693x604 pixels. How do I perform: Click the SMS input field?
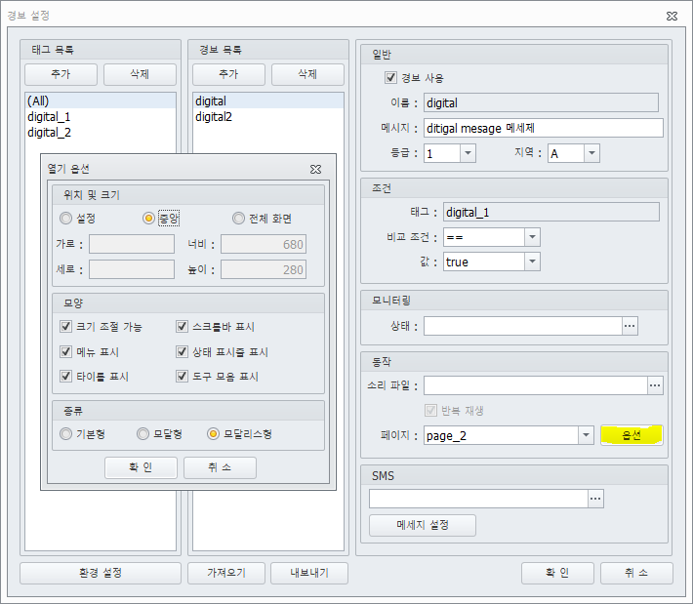[478, 499]
